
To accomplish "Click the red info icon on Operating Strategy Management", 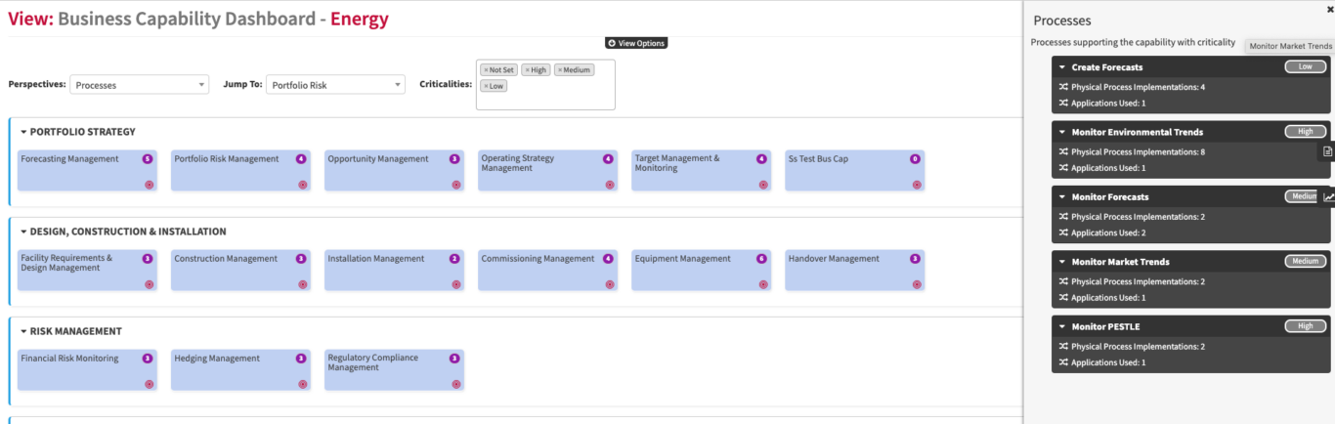I will tap(610, 185).
